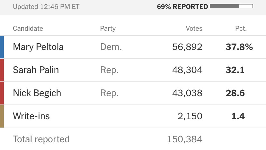Click the total vote count 150,384
The image size is (266, 150).
pyautogui.click(x=185, y=139)
